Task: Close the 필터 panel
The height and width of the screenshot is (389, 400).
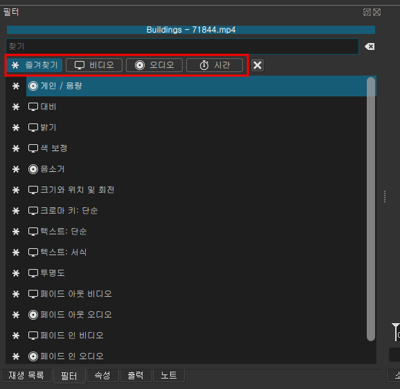Action: [376, 12]
